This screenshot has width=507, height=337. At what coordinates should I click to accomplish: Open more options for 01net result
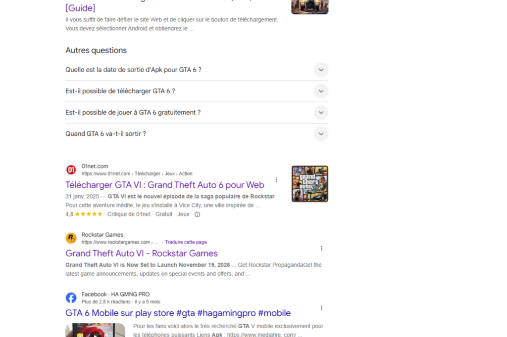(x=276, y=180)
